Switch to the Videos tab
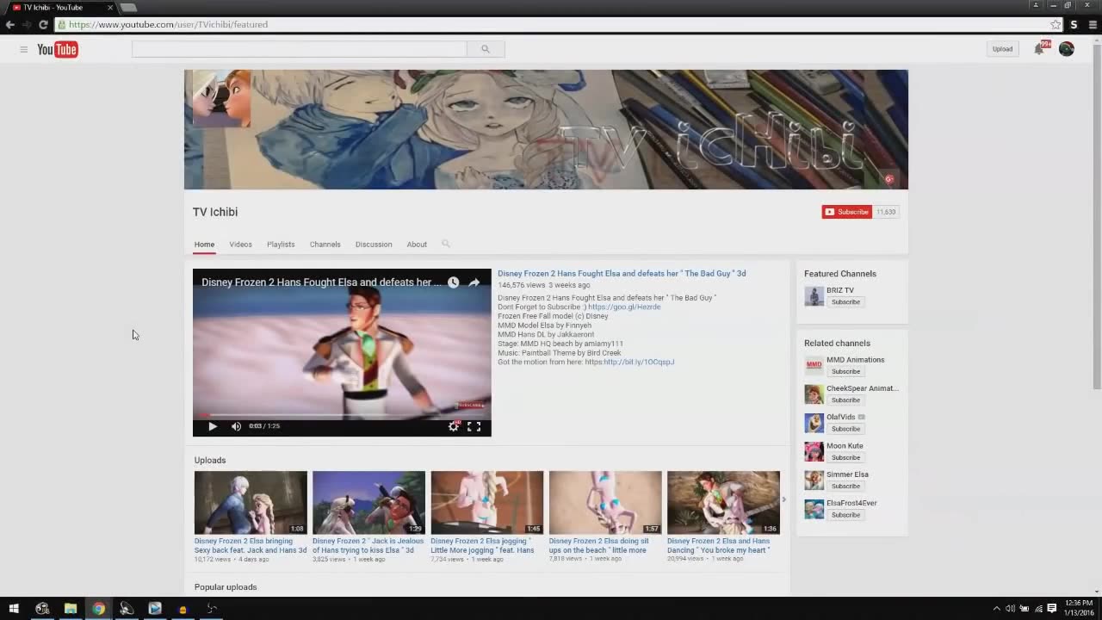Viewport: 1102px width, 620px height. pos(240,245)
